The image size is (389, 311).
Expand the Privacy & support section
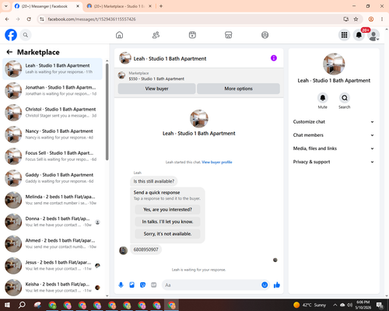pyautogui.click(x=334, y=162)
